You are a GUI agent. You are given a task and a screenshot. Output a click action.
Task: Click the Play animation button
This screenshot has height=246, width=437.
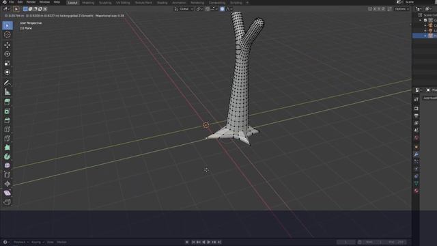(x=209, y=242)
